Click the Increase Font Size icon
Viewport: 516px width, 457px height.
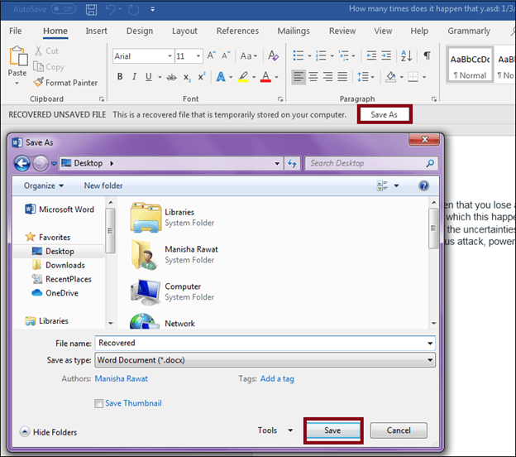[x=211, y=55]
